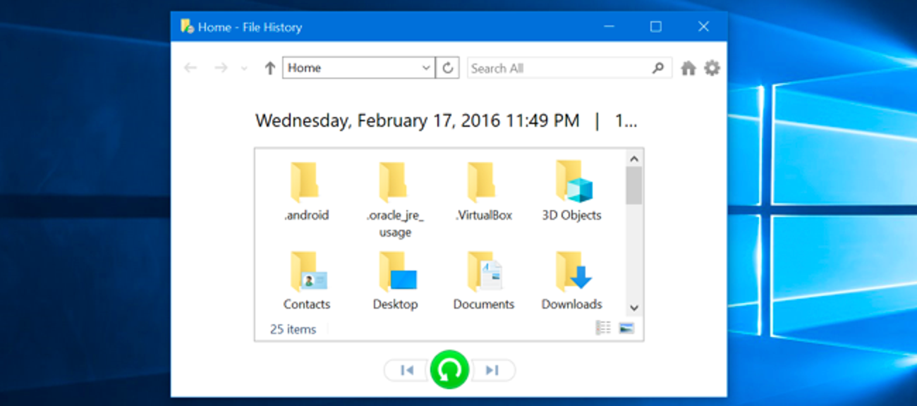
Task: Go to previous backup version
Action: tap(407, 370)
